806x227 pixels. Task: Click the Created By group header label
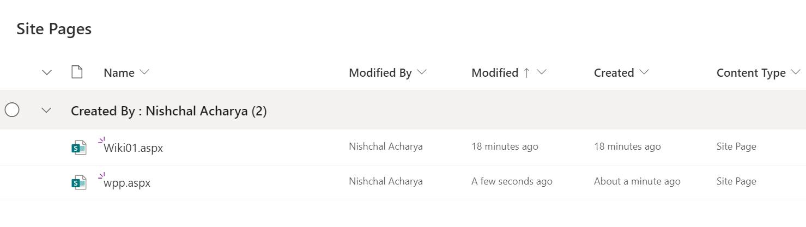(169, 111)
